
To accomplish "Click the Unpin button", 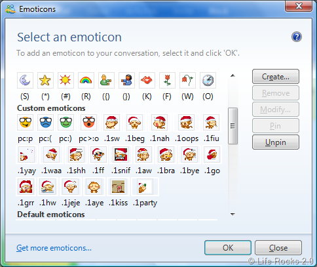I will coord(276,142).
